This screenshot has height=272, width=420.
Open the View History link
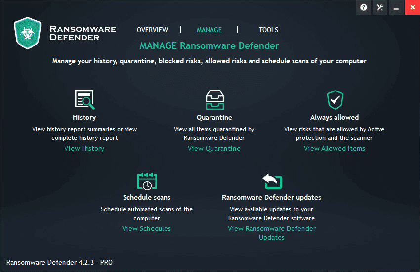tap(84, 148)
